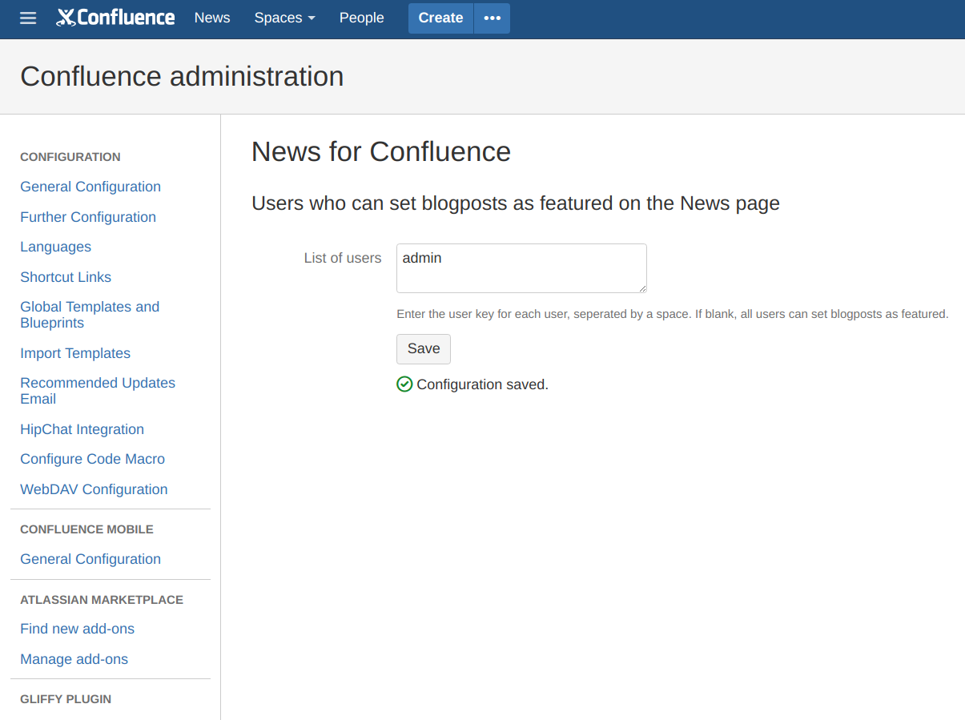Viewport: 965px width, 720px height.
Task: Click the List of users label
Action: coord(343,258)
